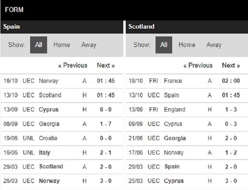Click Georgia in Scotland's 21/06 match

pos(175,138)
